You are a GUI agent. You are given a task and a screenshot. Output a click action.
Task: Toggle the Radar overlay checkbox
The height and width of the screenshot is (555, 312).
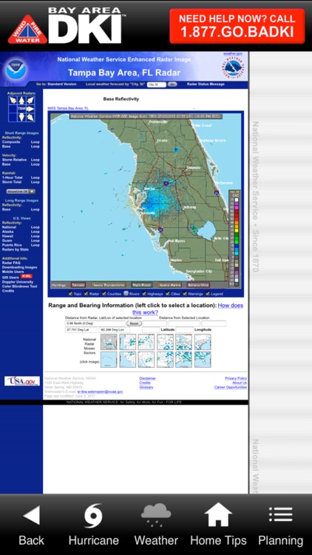(87, 294)
